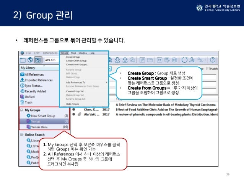Click the Groups menu in menu bar
The width and height of the screenshot is (244, 183).
pyautogui.click(x=64, y=53)
